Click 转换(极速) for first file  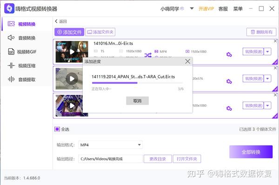[x=253, y=51]
